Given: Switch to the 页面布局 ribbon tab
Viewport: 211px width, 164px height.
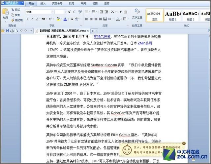Looking at the screenshot, I should tap(57, 4).
